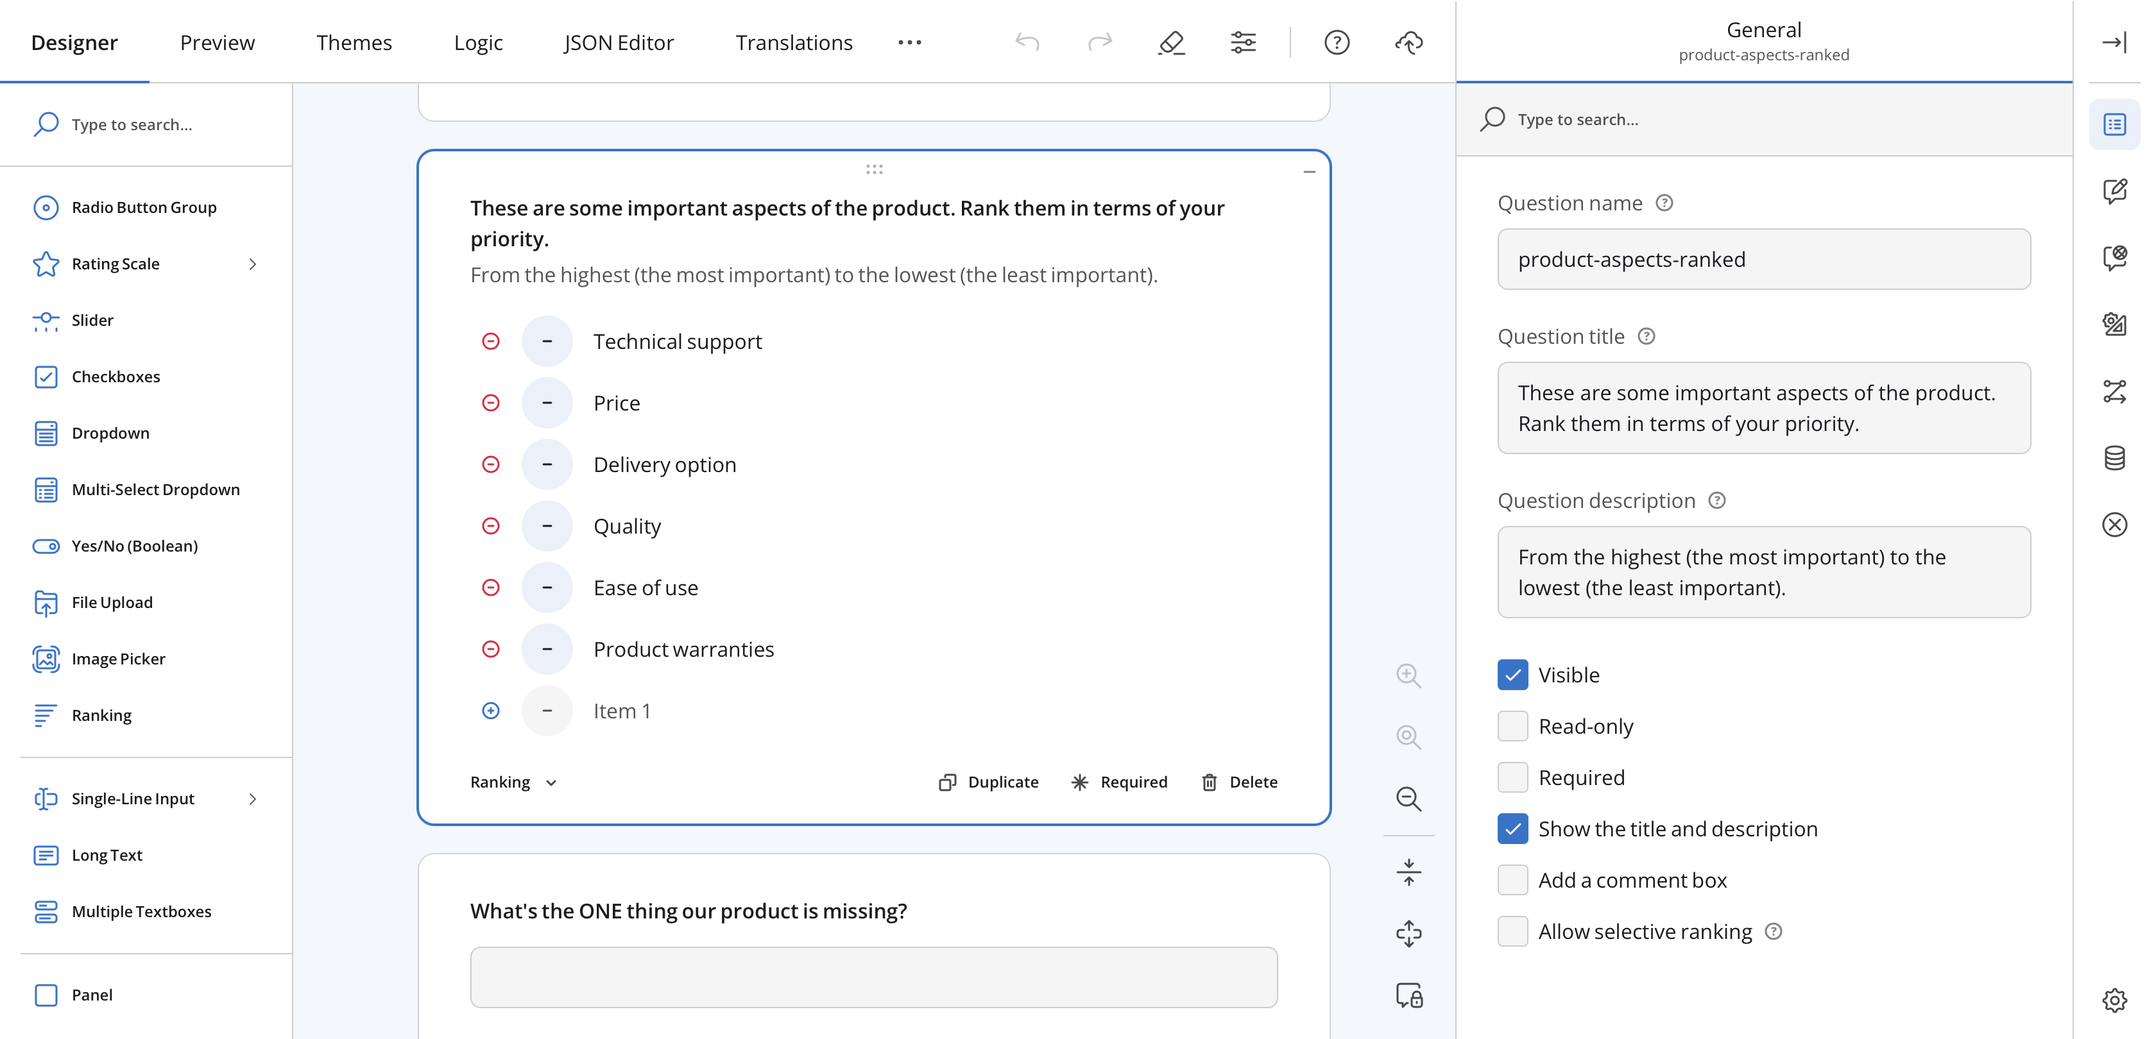This screenshot has height=1039, width=2156.
Task: Open the pencil edit section icon in right rail
Action: (2114, 192)
